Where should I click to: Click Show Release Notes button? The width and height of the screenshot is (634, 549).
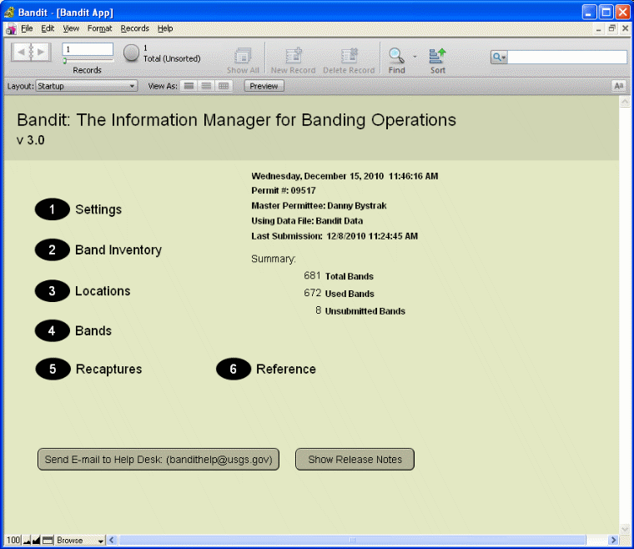355,459
